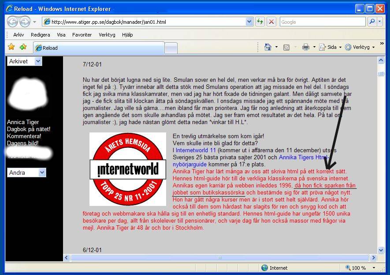This screenshot has width=390, height=275.
Task: Stop loading the page
Action: point(271,22)
